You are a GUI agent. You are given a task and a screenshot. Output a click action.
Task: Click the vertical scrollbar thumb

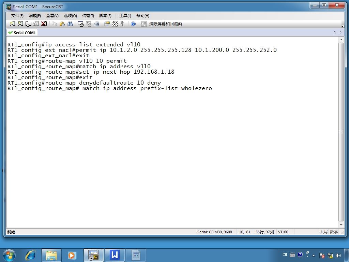point(341,132)
